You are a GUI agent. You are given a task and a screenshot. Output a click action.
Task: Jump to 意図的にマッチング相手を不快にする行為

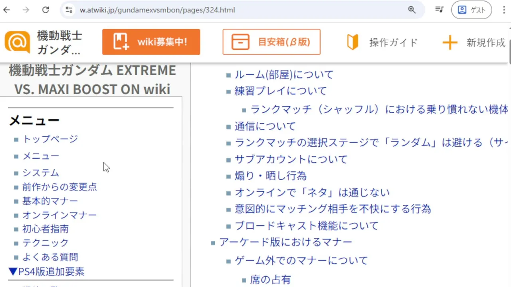tap(333, 209)
